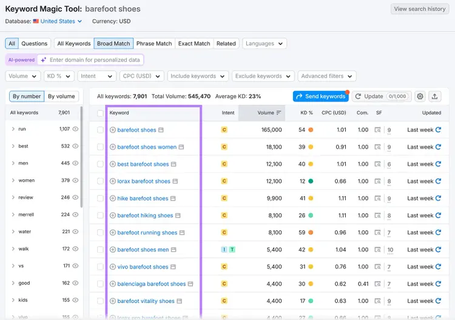Viewport: 455px width, 320px height.
Task: Add 'barefoot shoes' keyword with plus icon
Action: (113, 130)
